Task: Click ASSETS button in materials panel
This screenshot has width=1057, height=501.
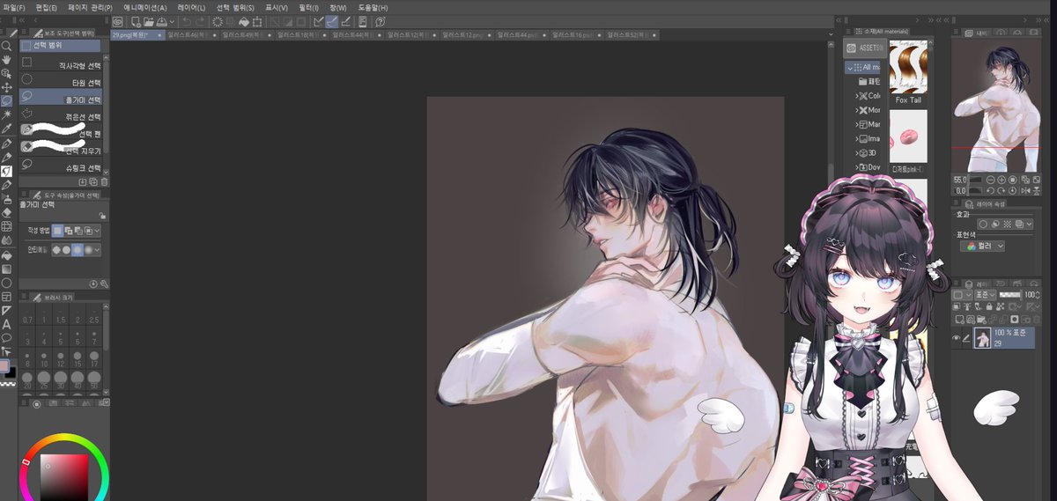Action: 864,48
